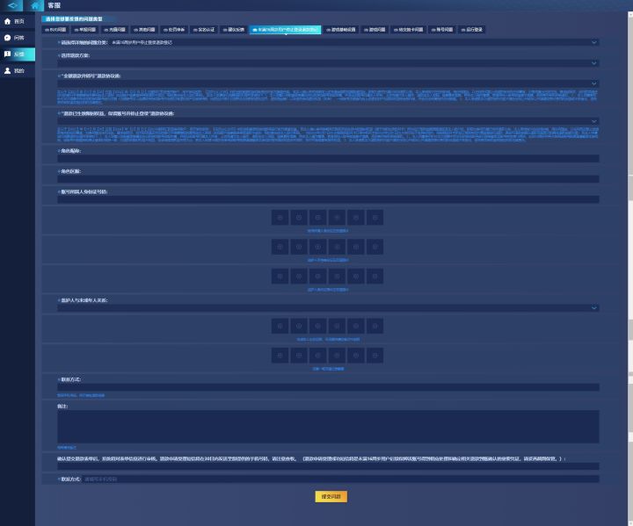Open 首页 house icon in sidebar
This screenshot has height=526, width=633.
pos(7,21)
